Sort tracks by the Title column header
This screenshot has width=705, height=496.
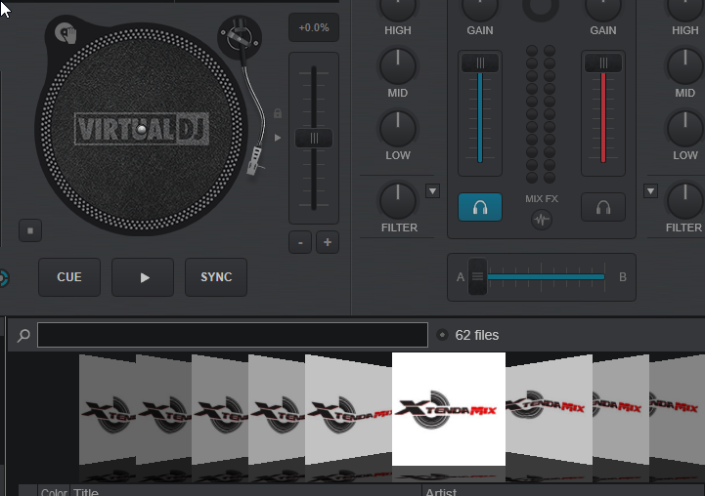click(x=244, y=491)
